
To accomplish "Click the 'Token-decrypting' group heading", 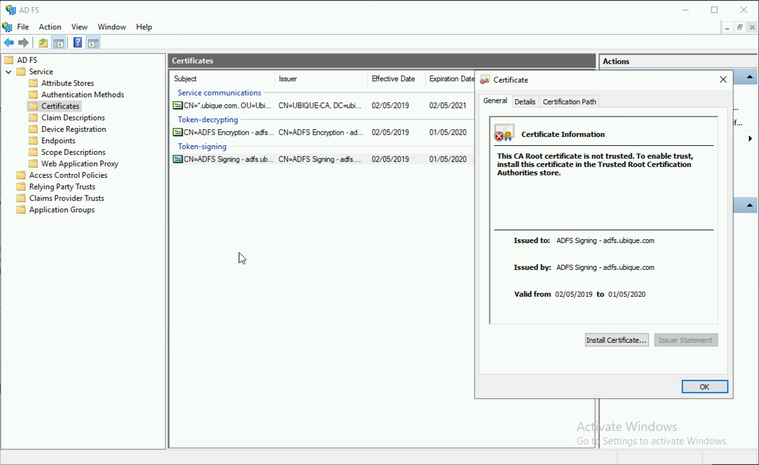I will coord(208,120).
